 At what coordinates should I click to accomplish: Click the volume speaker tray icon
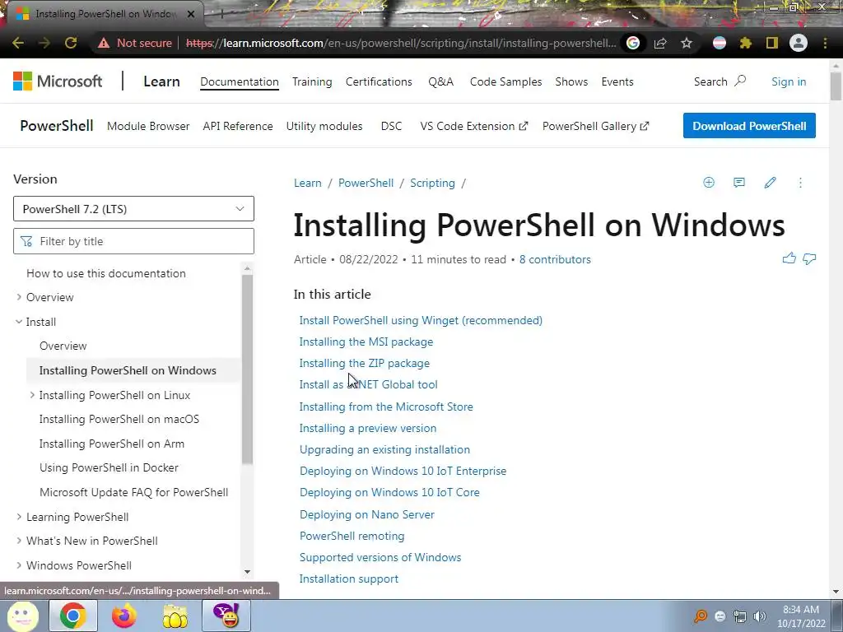(760, 616)
